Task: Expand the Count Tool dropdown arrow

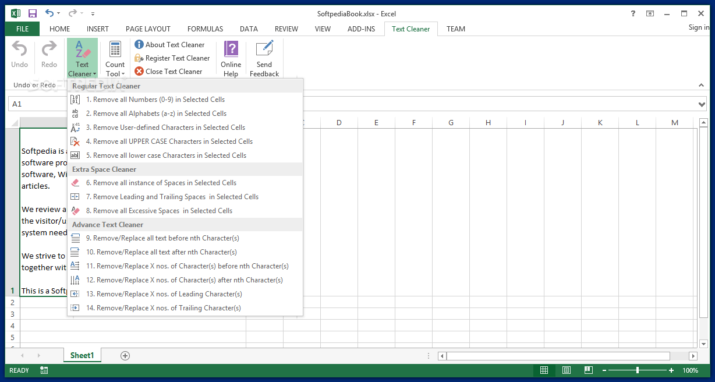Action: click(123, 74)
